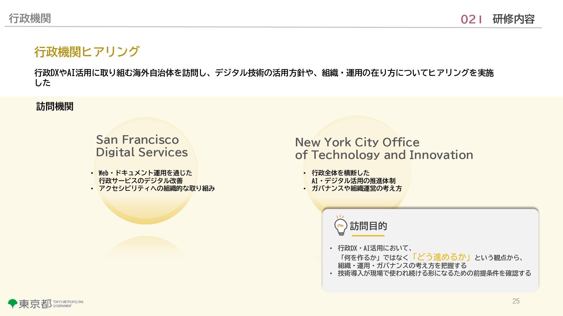563x316 pixels.
Task: Click the 研修内容 section title
Action: [513, 19]
